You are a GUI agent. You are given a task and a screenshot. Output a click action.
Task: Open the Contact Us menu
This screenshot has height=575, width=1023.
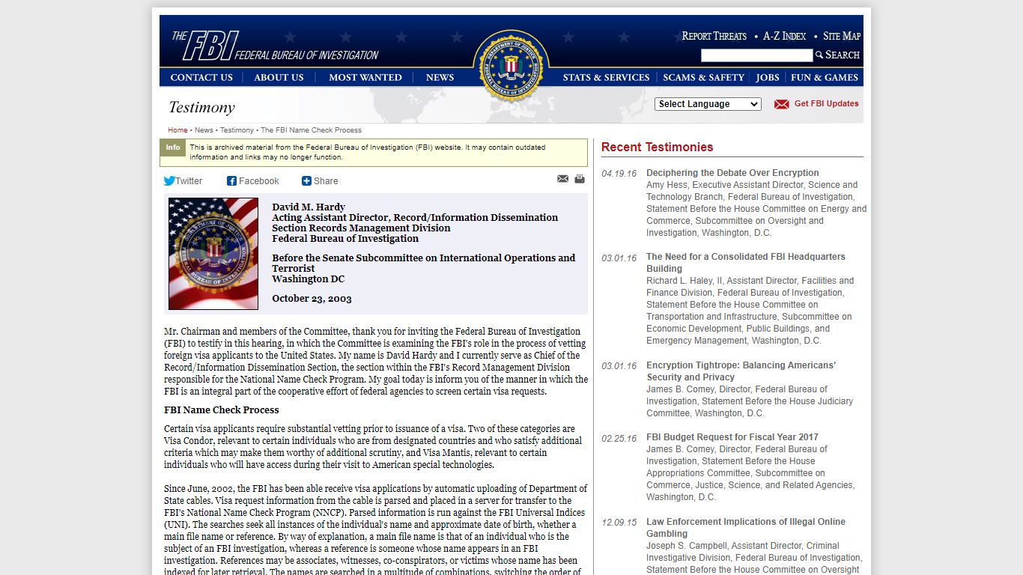click(x=201, y=77)
